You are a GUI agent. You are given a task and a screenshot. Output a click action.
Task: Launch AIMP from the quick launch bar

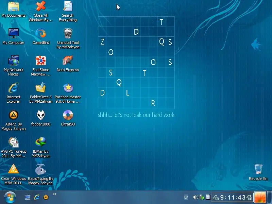46,197
